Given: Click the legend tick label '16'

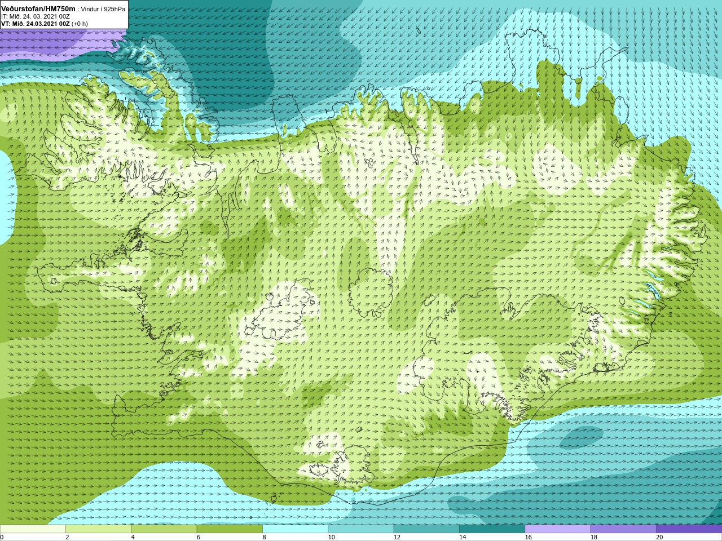Looking at the screenshot, I should pyautogui.click(x=528, y=537).
